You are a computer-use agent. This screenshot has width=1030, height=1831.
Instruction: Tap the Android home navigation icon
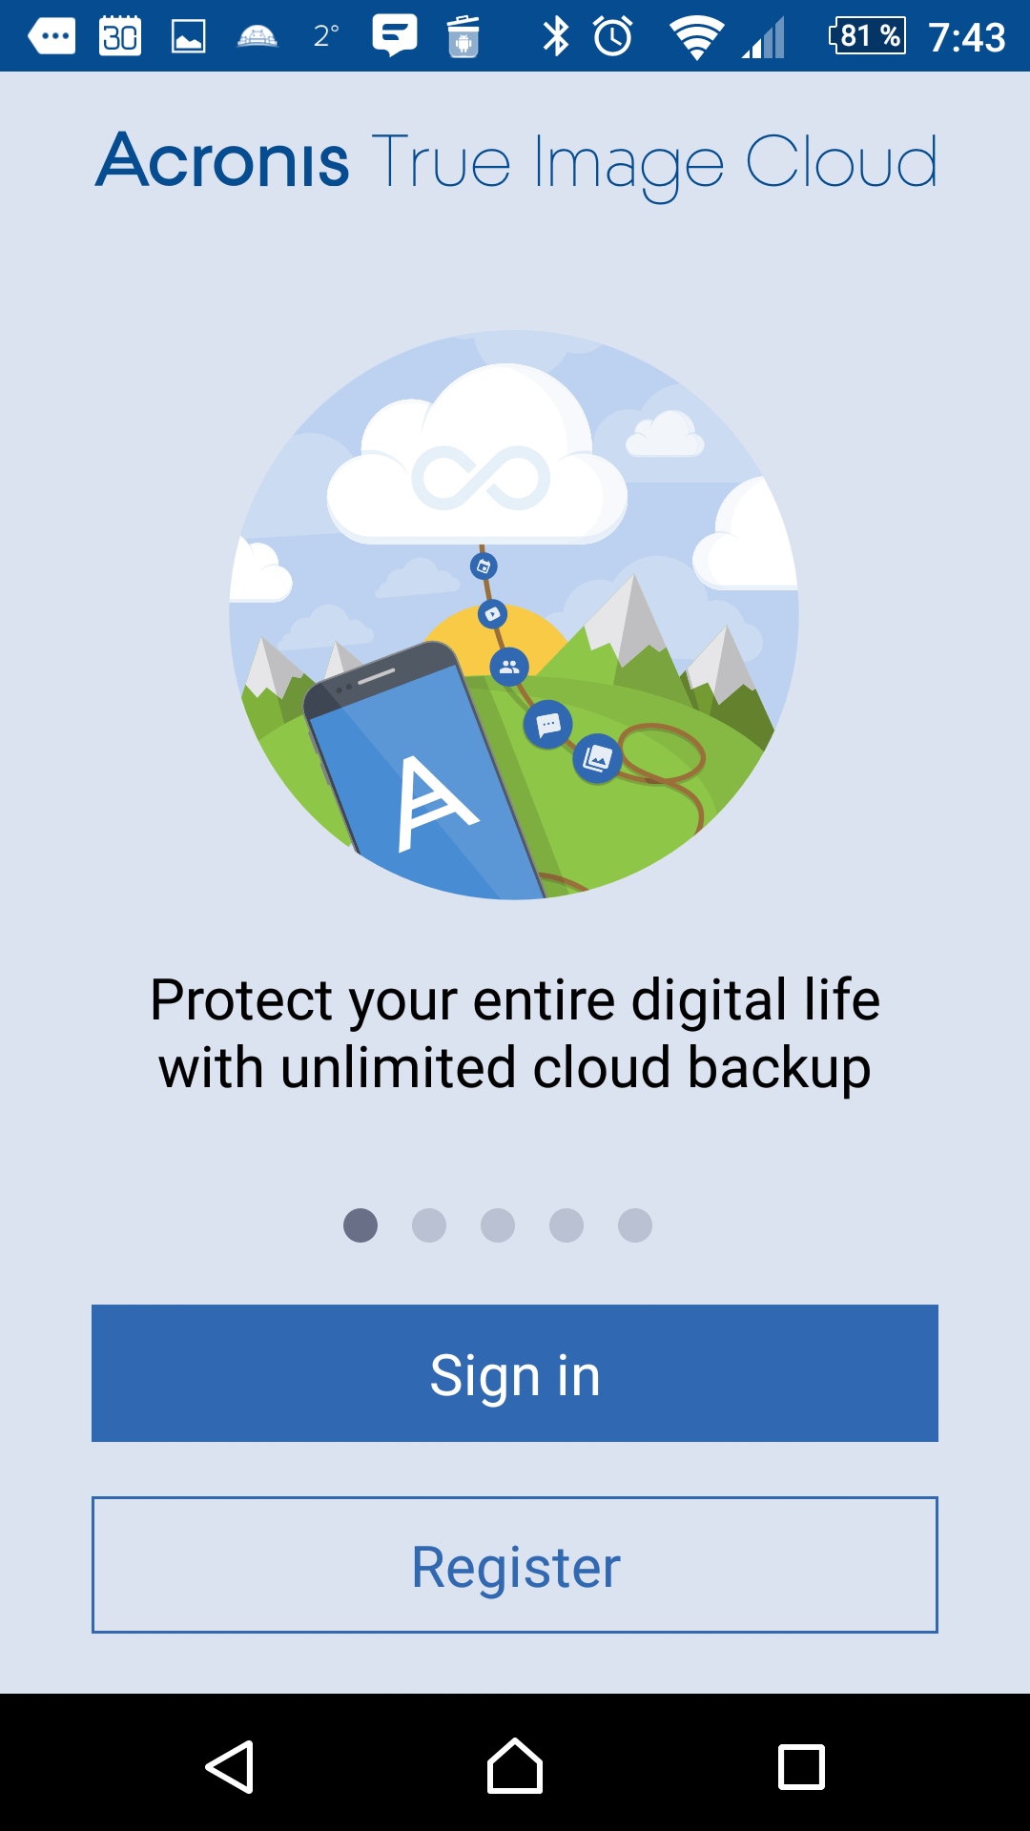[515, 1766]
